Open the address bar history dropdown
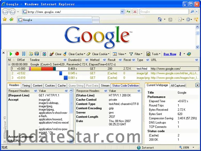 point(122,12)
